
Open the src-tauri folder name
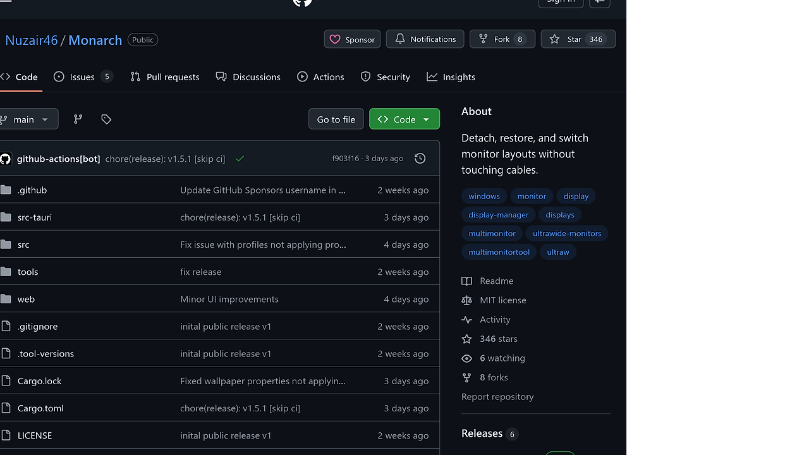click(x=35, y=217)
